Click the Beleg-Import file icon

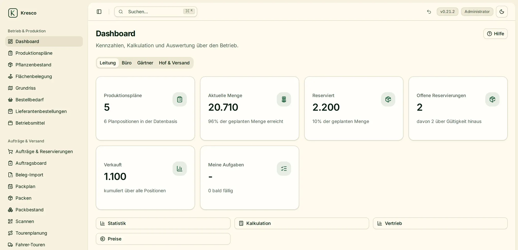[x=10, y=175]
